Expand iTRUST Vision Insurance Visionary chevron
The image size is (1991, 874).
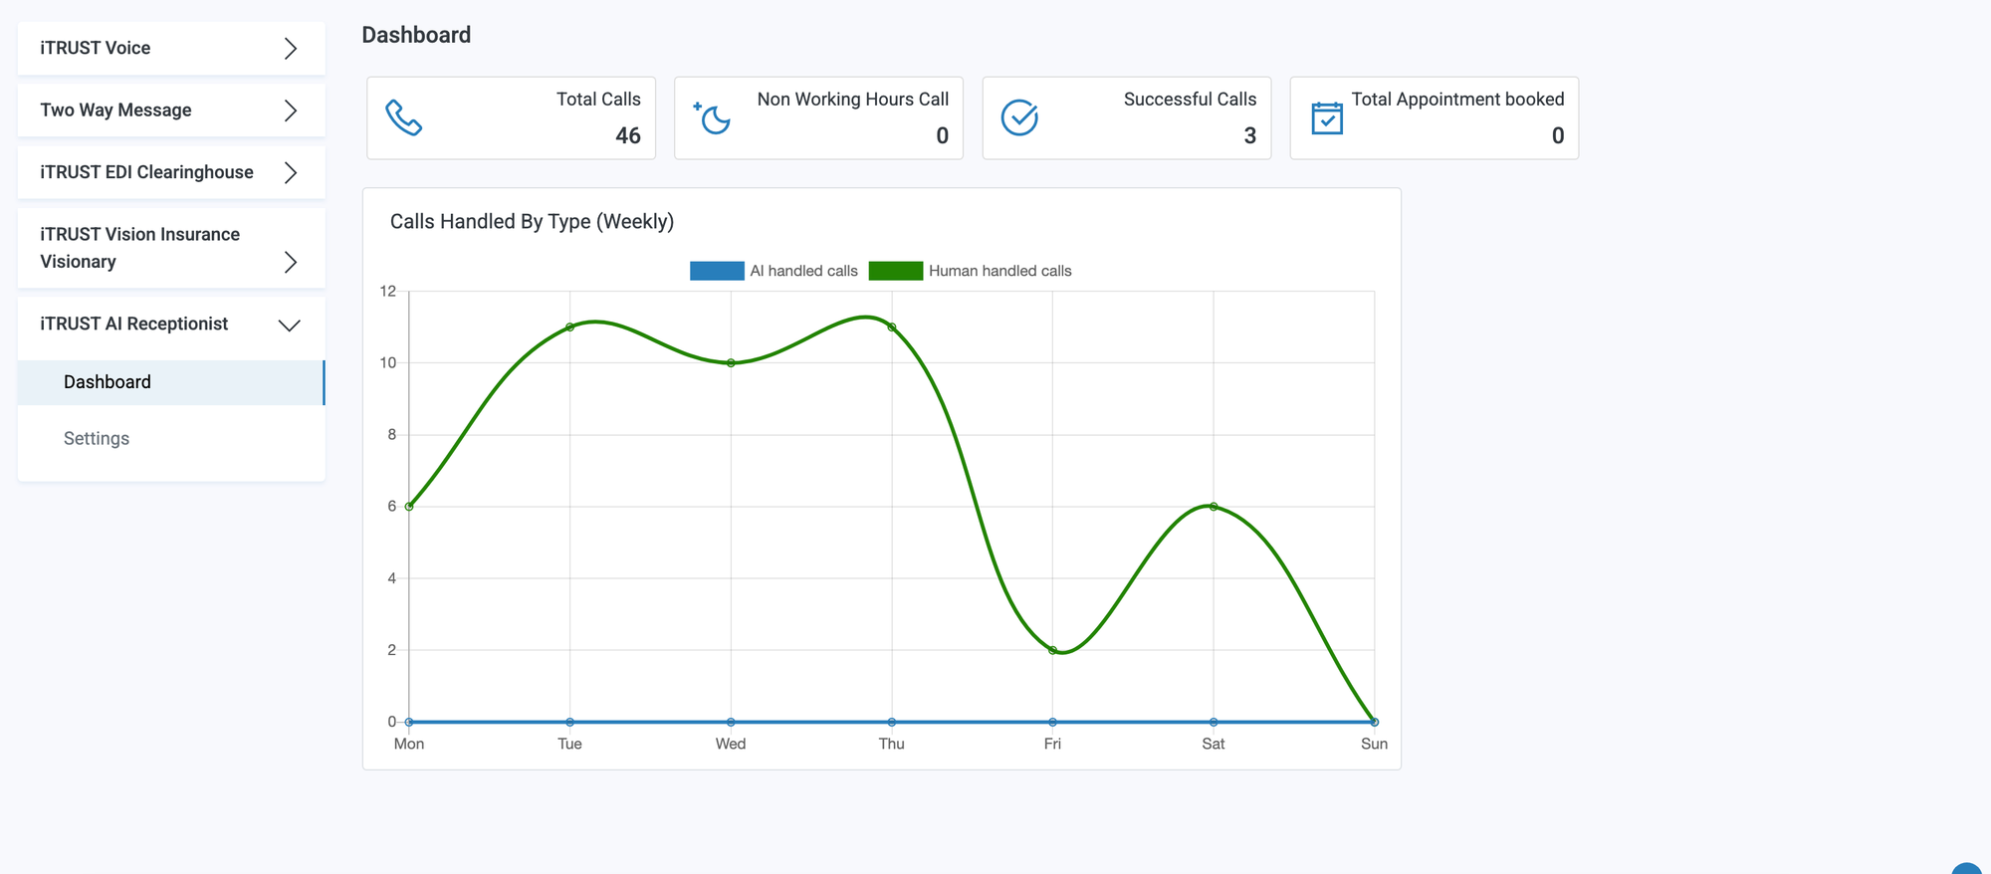(x=290, y=262)
